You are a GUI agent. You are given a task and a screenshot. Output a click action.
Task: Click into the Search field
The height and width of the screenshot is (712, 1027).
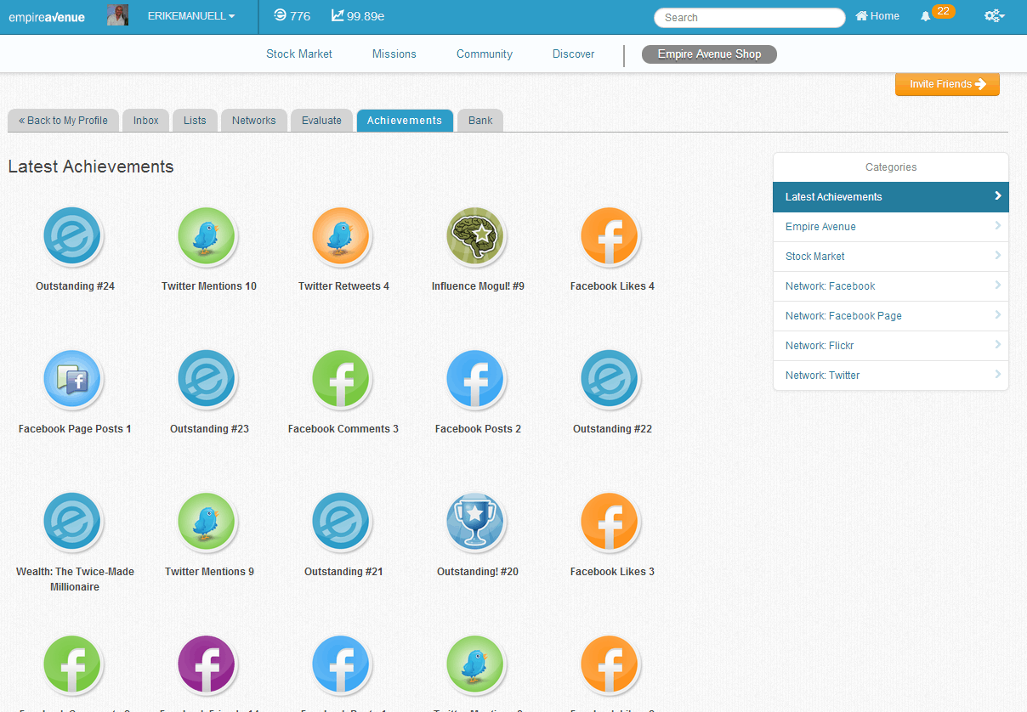pos(749,17)
